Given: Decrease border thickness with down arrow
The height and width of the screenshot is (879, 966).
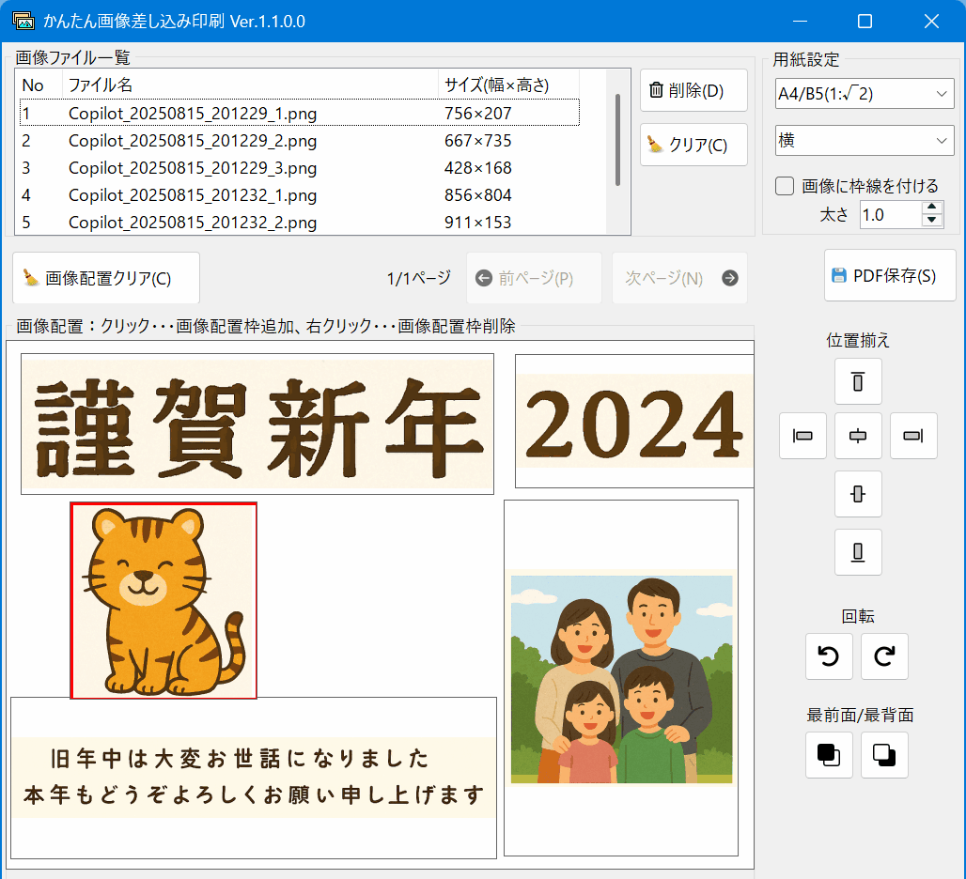Looking at the screenshot, I should (x=931, y=221).
